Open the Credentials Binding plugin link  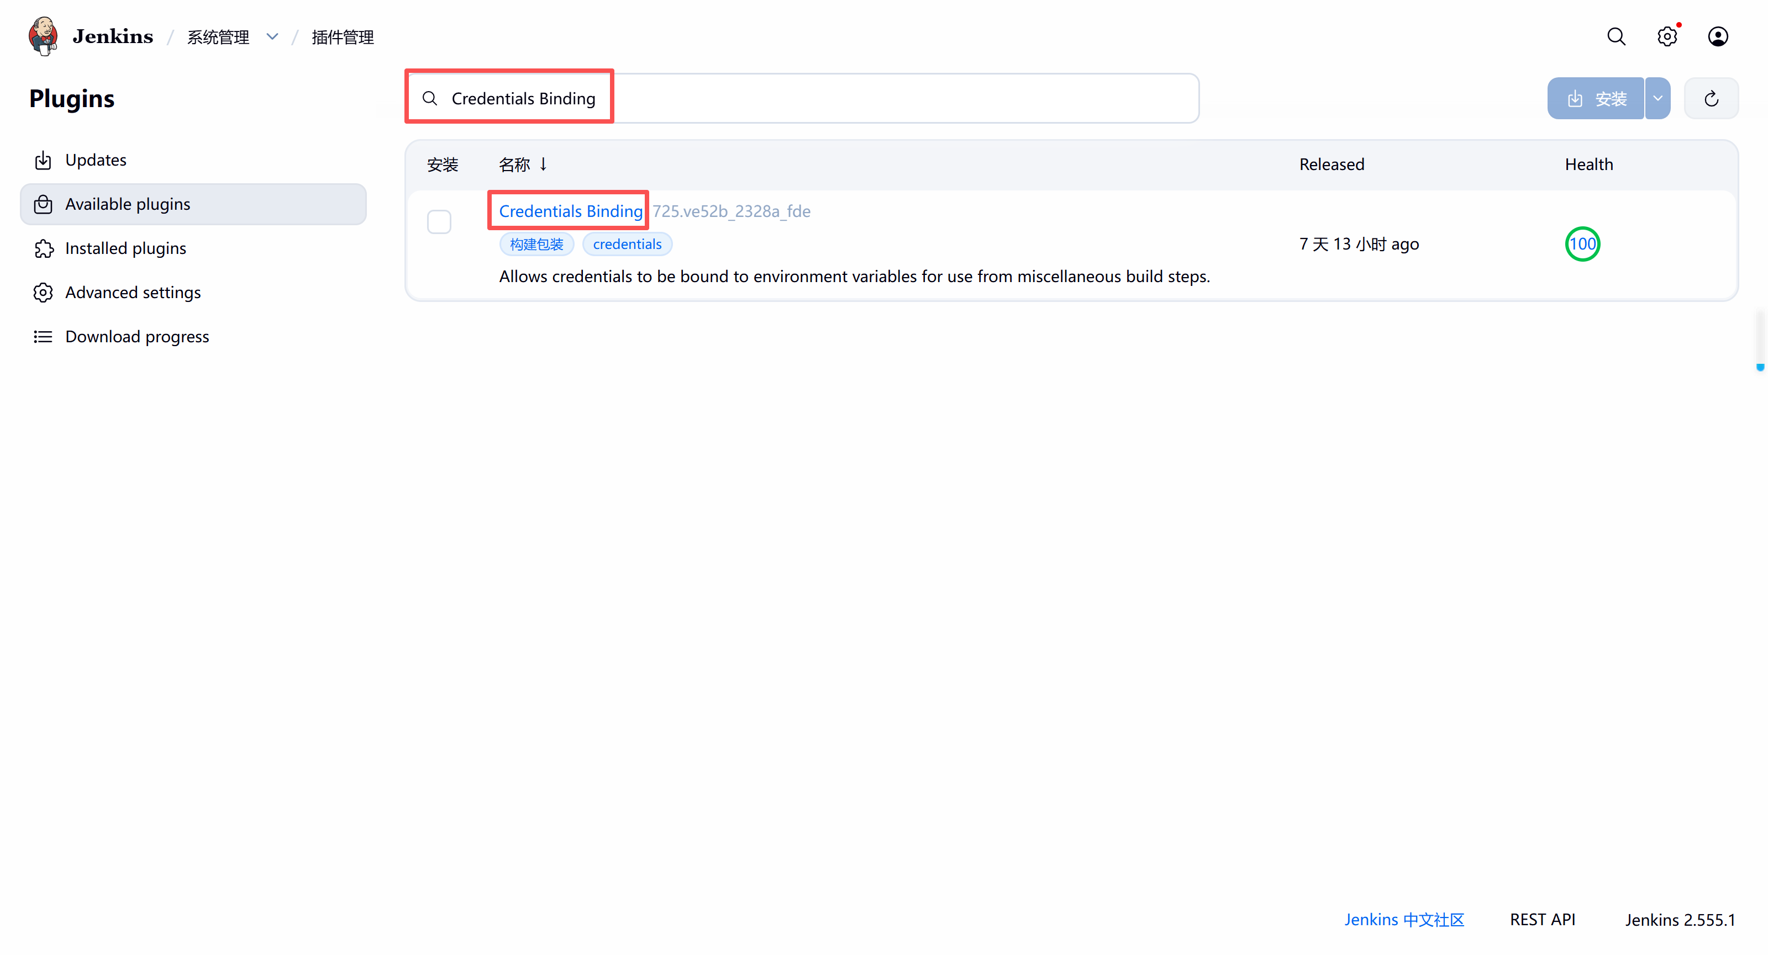[x=570, y=211]
